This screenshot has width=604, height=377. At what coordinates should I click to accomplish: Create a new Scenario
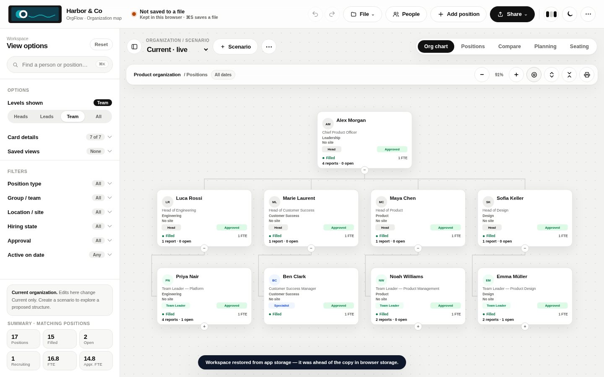coord(235,46)
